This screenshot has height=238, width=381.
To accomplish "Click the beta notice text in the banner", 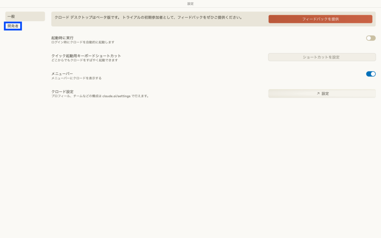I will point(148,17).
